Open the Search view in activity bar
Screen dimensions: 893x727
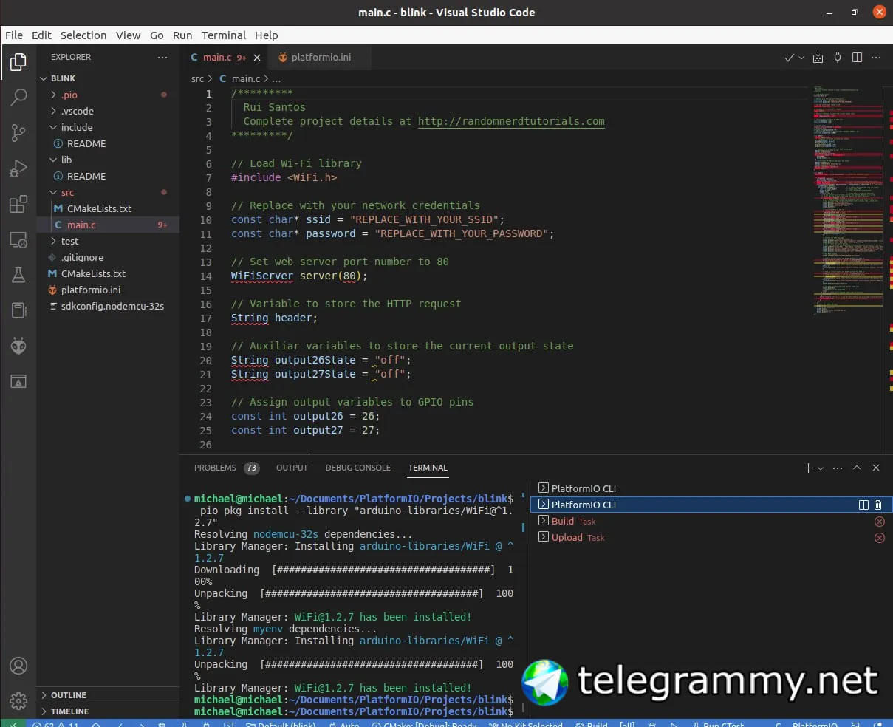point(18,97)
